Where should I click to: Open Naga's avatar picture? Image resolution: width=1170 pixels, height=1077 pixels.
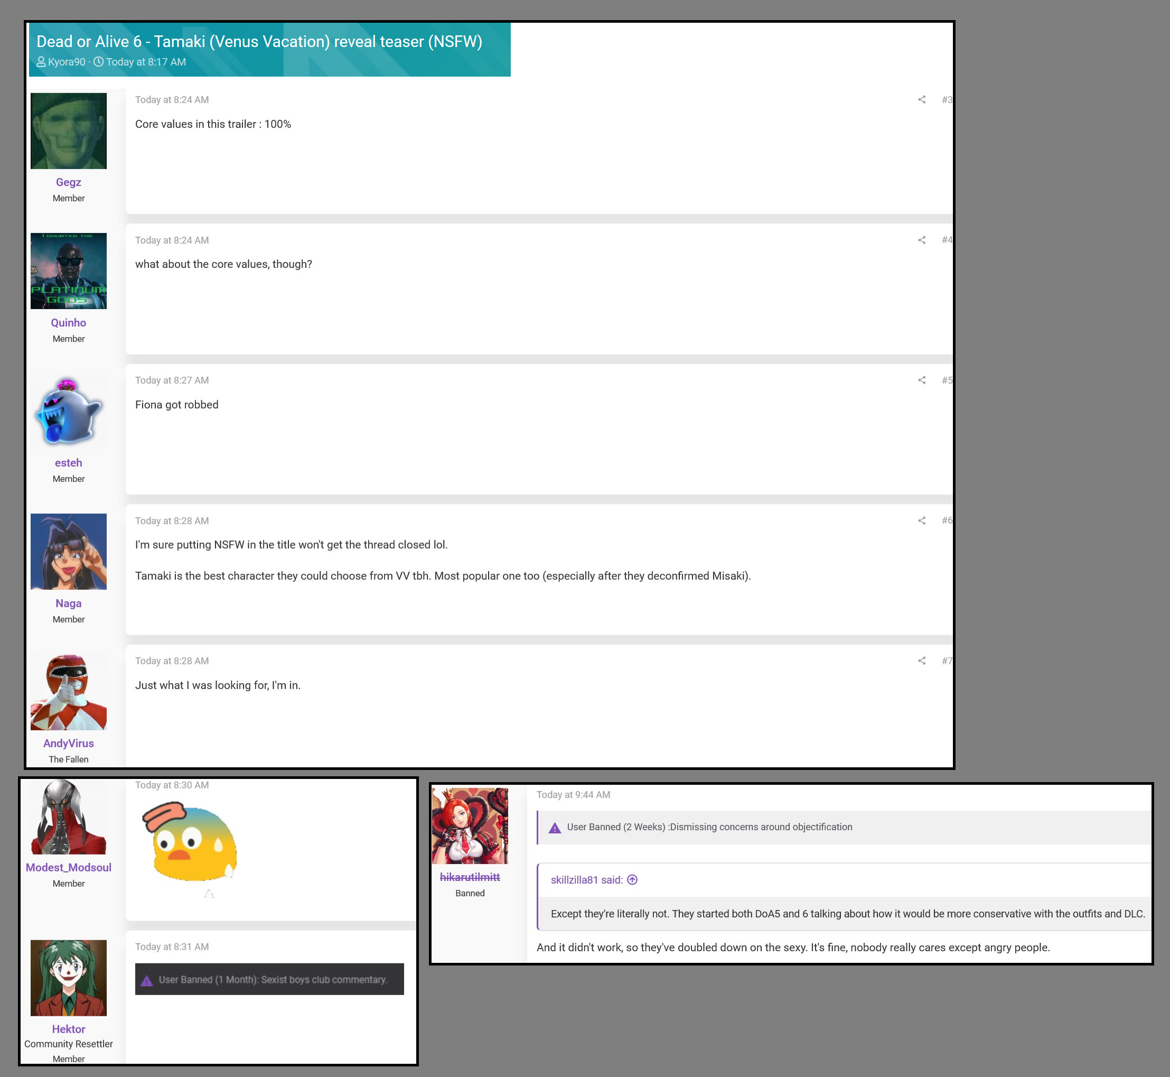coord(69,551)
